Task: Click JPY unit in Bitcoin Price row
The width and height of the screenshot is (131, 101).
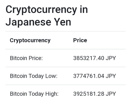Action: coord(111,58)
